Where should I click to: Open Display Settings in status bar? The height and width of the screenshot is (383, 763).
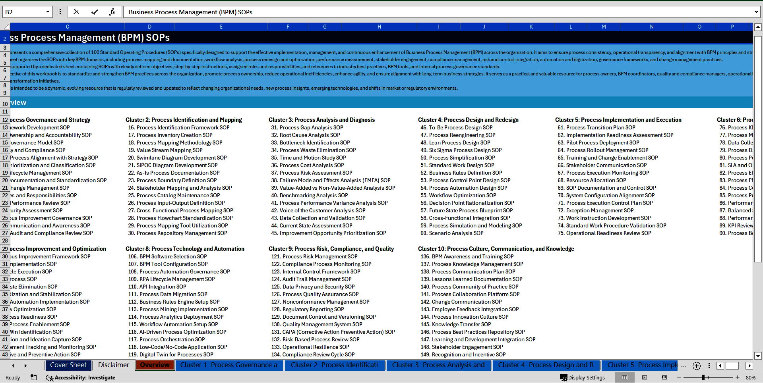pyautogui.click(x=582, y=377)
